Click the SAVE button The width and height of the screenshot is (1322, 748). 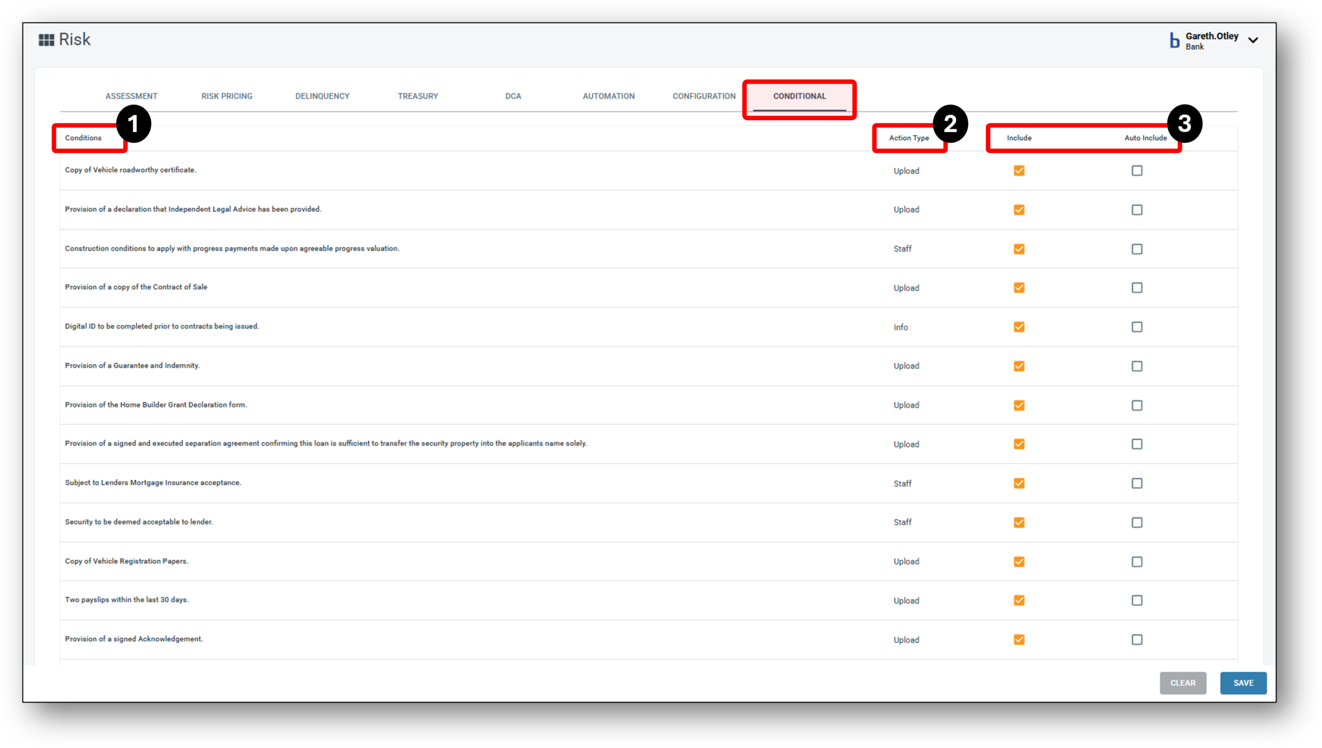pos(1243,683)
